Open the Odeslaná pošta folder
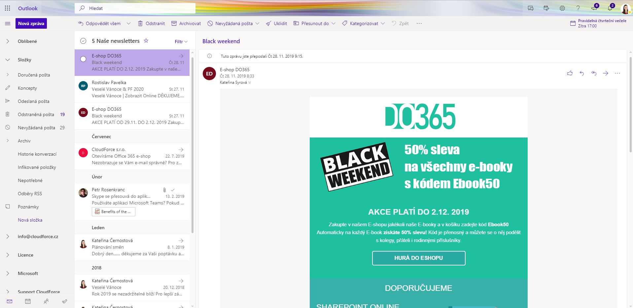 [33, 101]
